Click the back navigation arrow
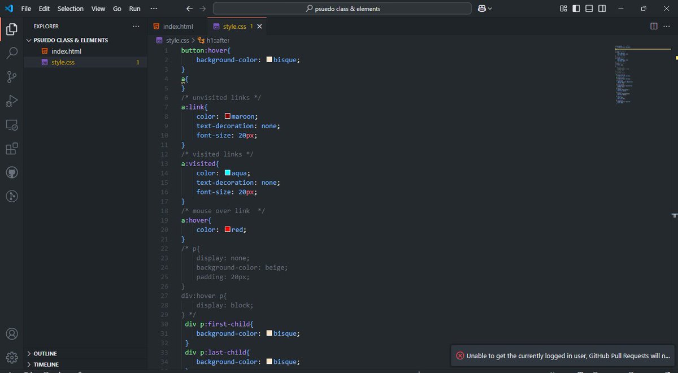Viewport: 678px width, 373px height. click(x=189, y=8)
